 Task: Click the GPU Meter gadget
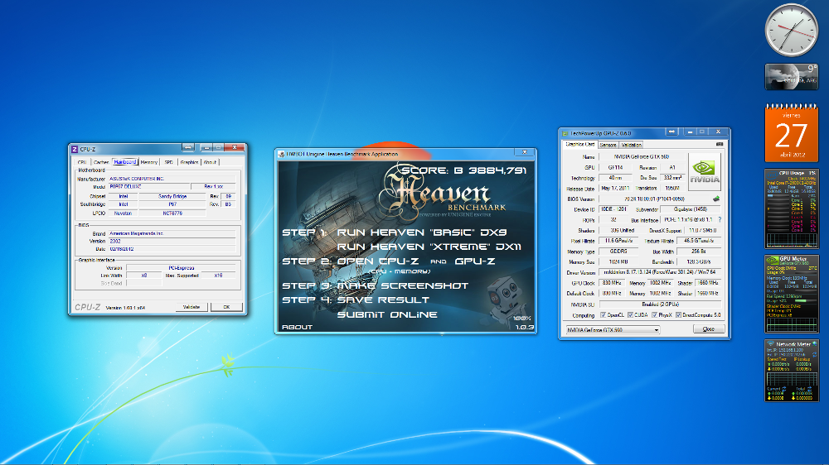[792, 294]
